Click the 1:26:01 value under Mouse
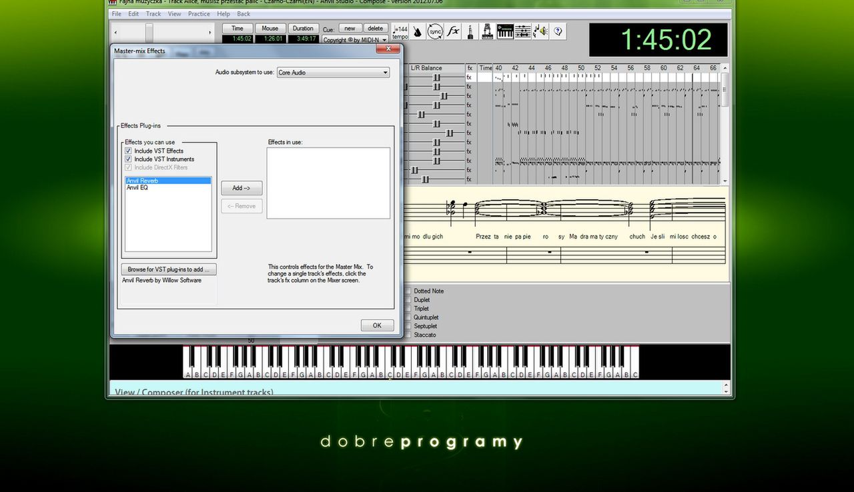 pos(270,39)
